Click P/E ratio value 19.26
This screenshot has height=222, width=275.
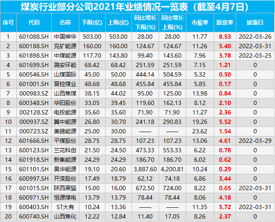(x=200, y=122)
